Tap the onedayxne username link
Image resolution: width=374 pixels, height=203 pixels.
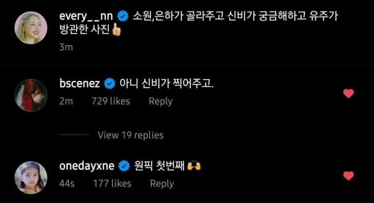point(86,166)
